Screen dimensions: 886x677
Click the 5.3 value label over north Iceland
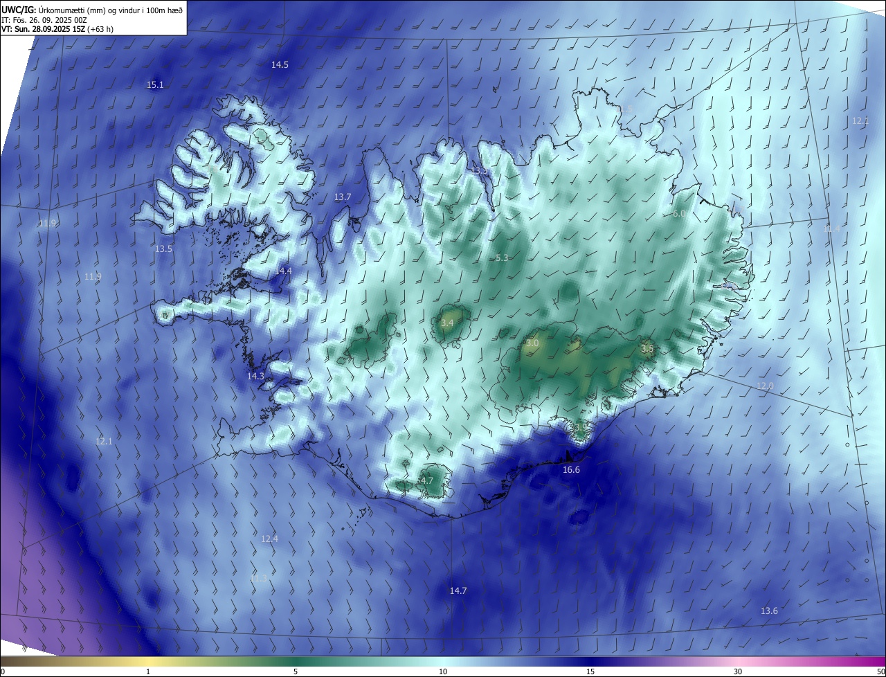tap(502, 258)
